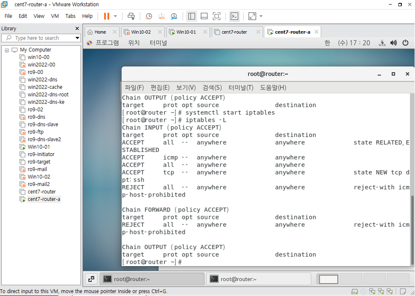Click the stretch guest display icon

(x=252, y=16)
